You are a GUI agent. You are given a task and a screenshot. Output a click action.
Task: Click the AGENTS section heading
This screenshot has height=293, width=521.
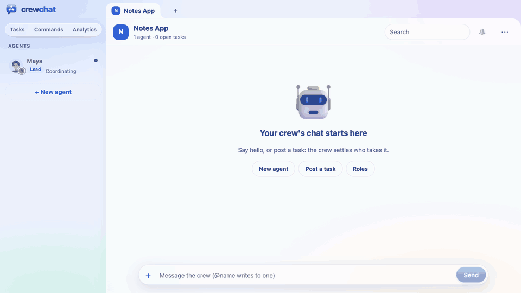19,46
